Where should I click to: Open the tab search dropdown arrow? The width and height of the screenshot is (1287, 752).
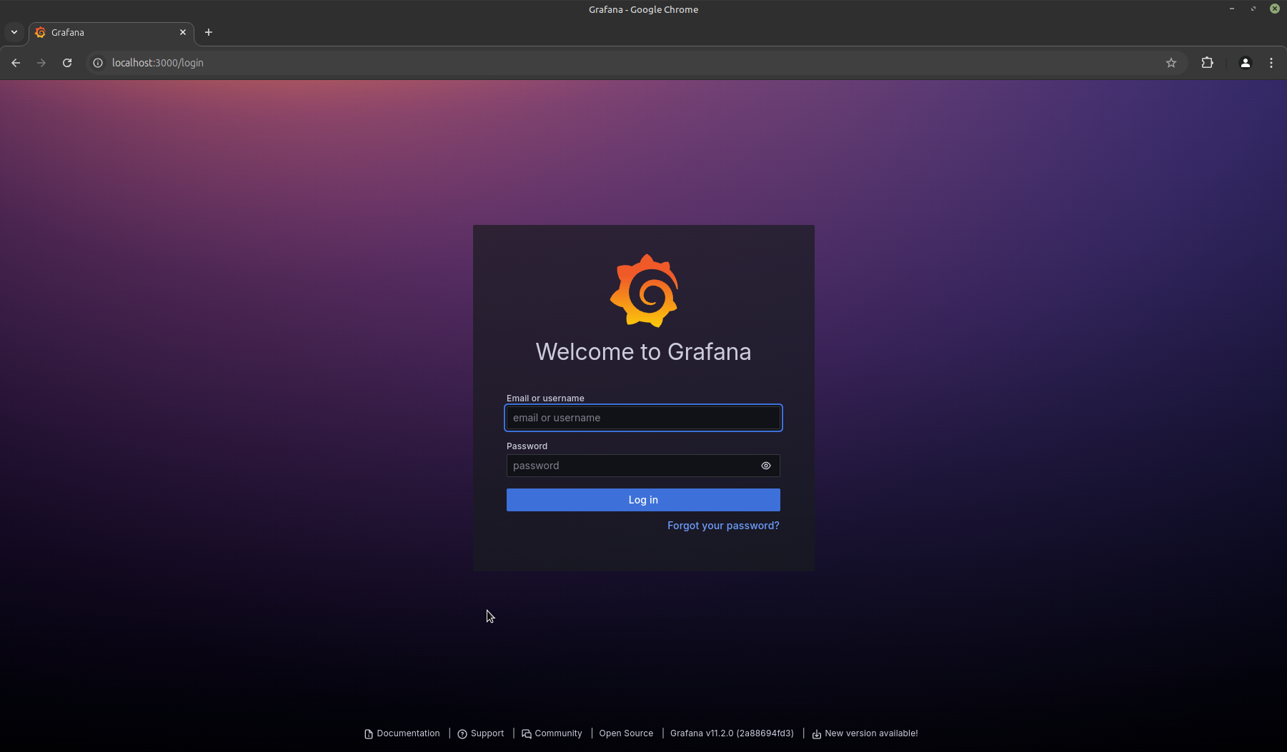[14, 32]
